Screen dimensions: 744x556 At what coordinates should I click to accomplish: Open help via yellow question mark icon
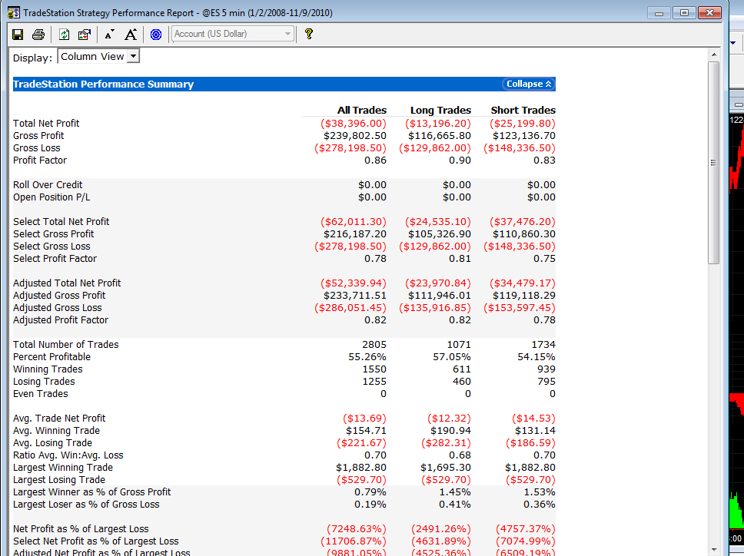coord(309,34)
